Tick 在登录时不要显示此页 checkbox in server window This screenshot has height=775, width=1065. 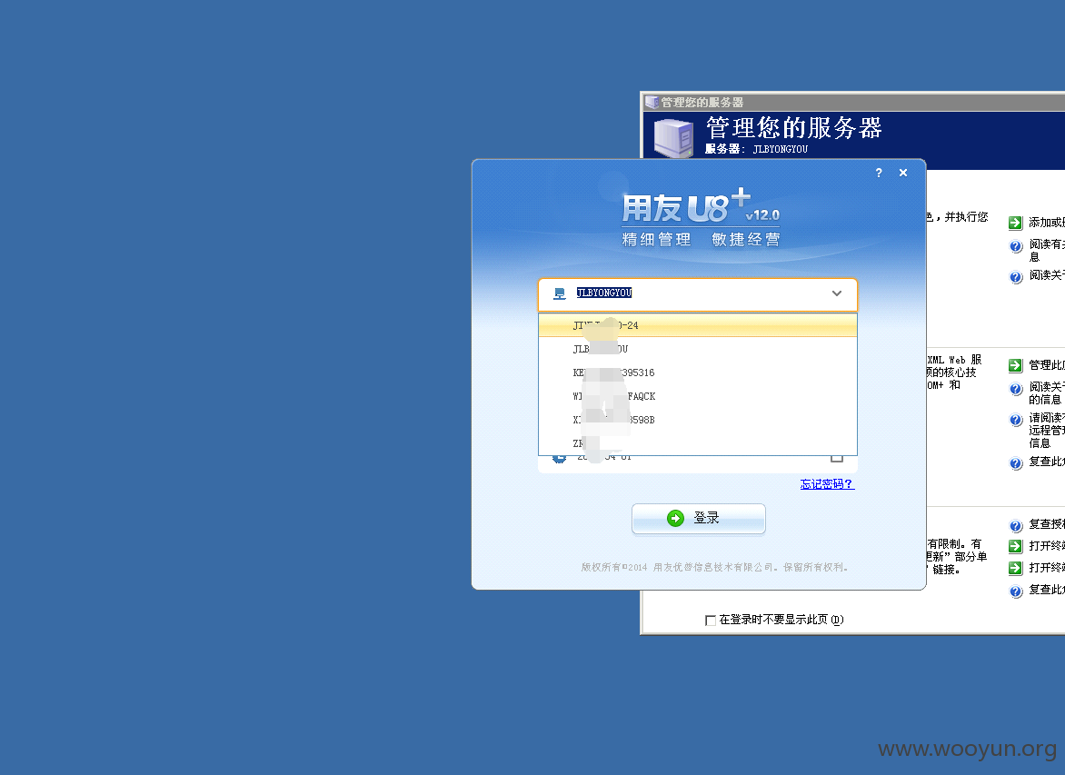tap(711, 621)
